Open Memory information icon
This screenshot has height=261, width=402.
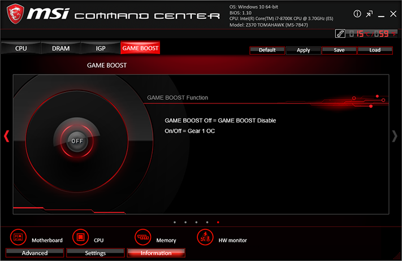tap(143, 237)
